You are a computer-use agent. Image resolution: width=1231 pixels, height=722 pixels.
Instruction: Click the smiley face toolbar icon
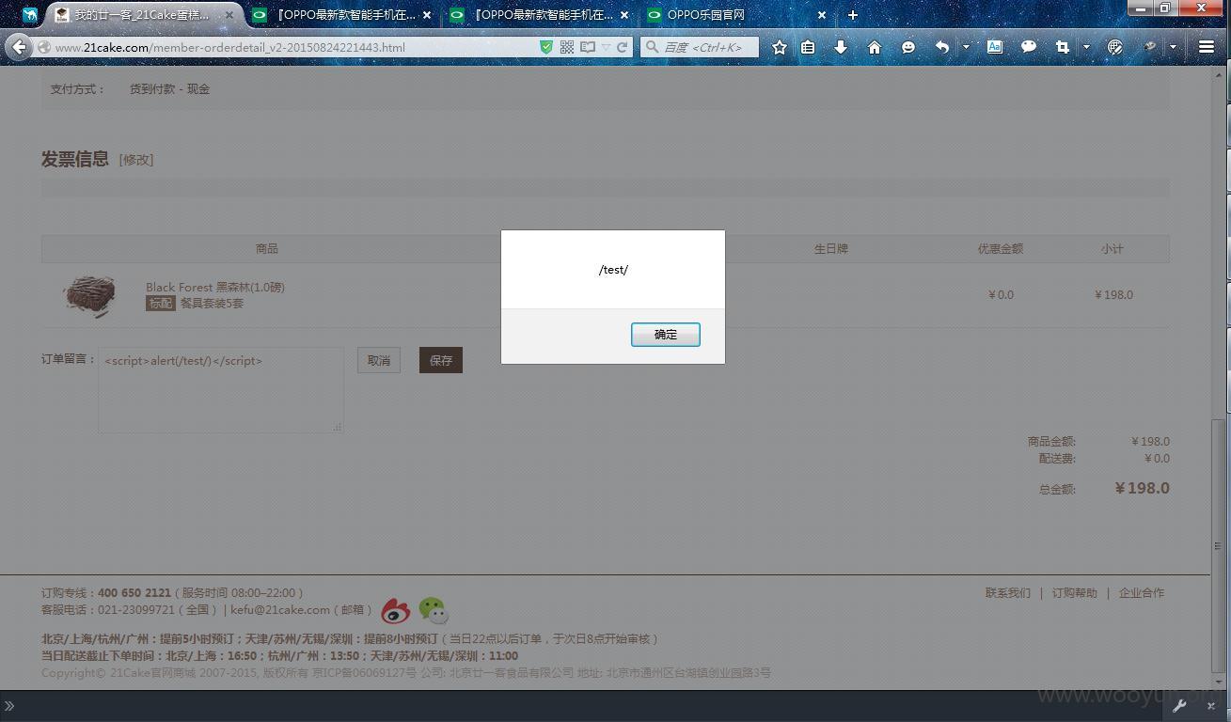point(908,47)
